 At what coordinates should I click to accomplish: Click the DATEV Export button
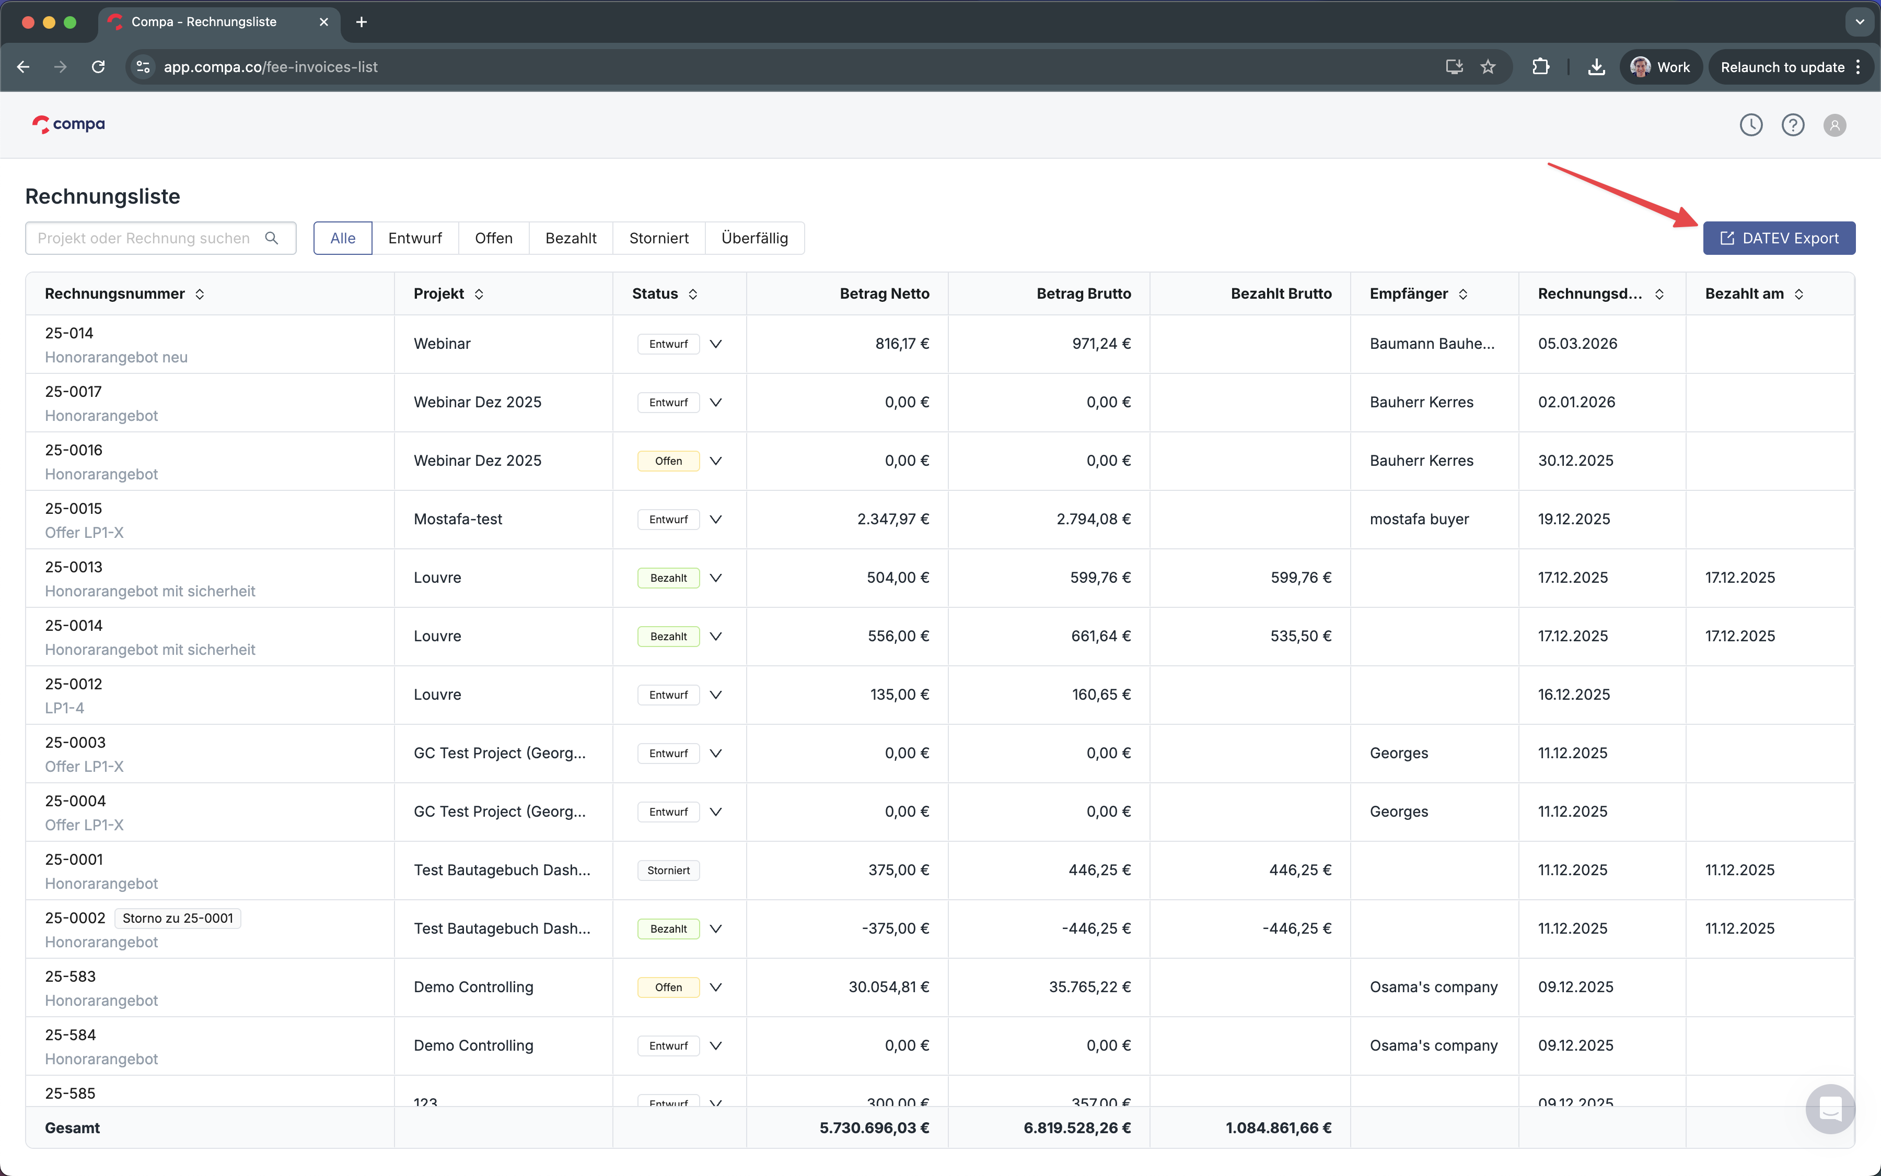coord(1778,238)
